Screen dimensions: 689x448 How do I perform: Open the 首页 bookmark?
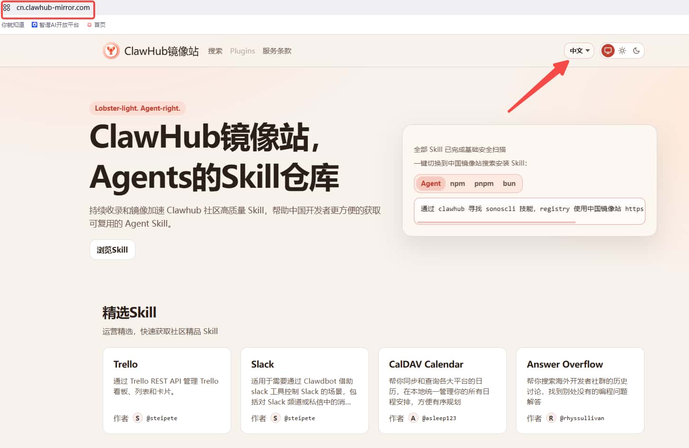[97, 25]
